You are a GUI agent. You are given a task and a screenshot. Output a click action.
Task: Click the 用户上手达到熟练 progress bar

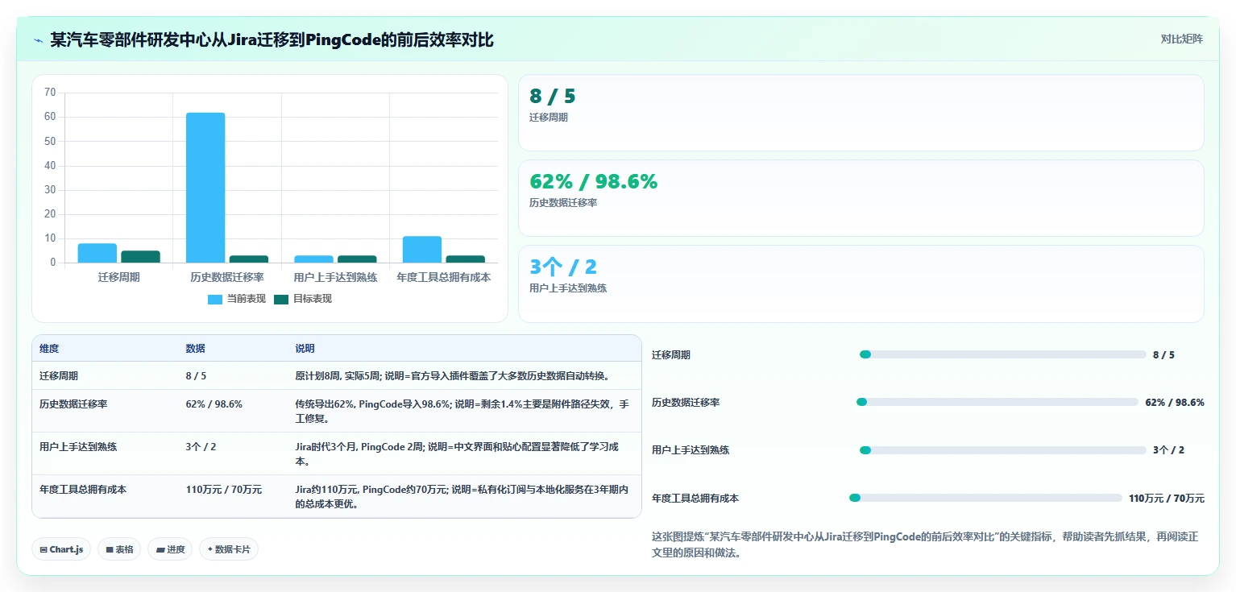[x=1002, y=450]
